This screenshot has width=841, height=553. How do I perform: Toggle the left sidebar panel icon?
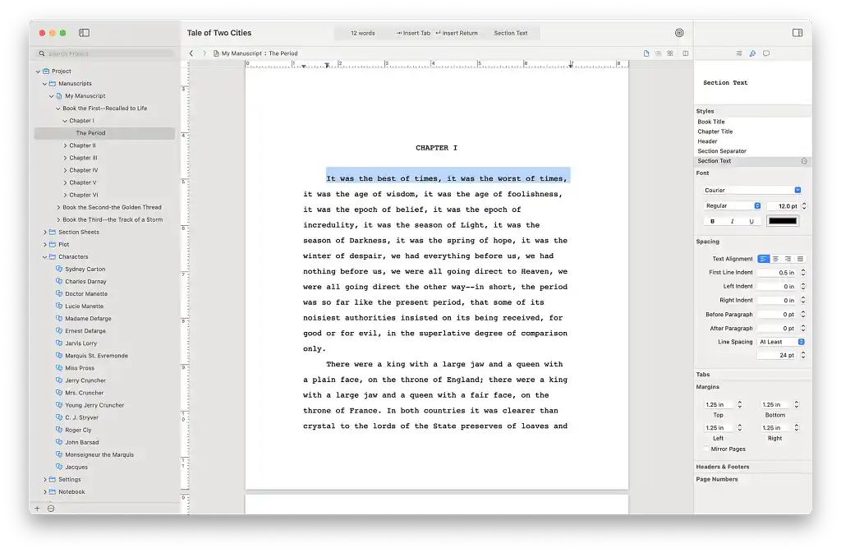click(84, 33)
